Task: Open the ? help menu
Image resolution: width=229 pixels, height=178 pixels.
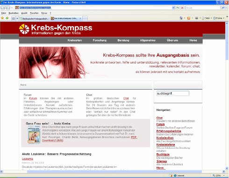Action: pyautogui.click(x=50, y=13)
